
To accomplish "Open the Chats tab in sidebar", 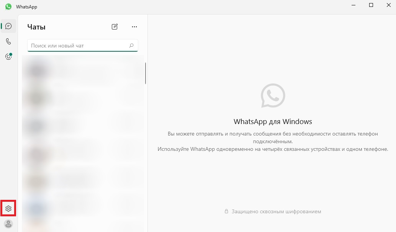I will (x=8, y=26).
